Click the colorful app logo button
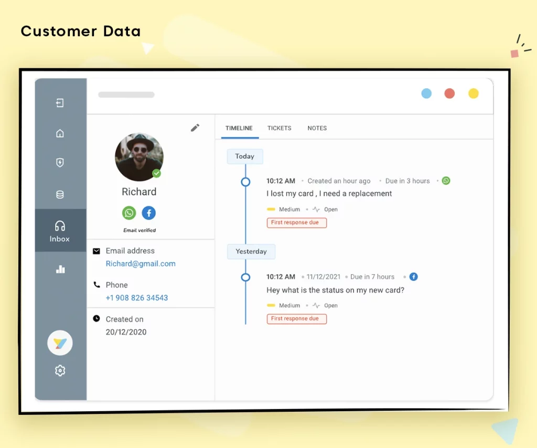 60,342
